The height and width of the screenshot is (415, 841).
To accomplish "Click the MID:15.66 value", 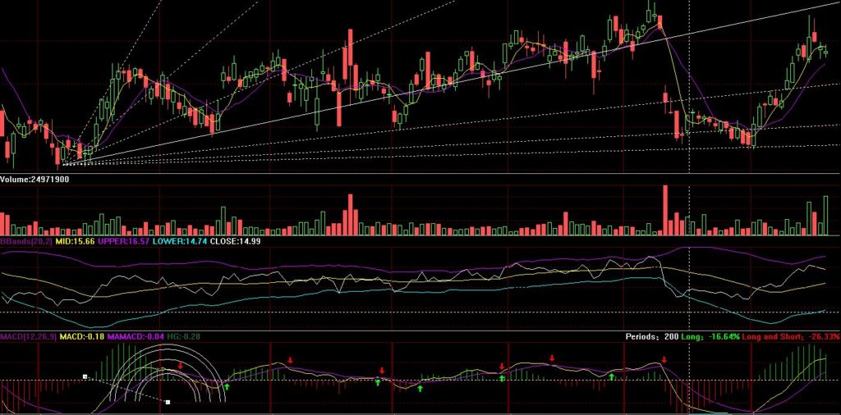I will (x=75, y=241).
